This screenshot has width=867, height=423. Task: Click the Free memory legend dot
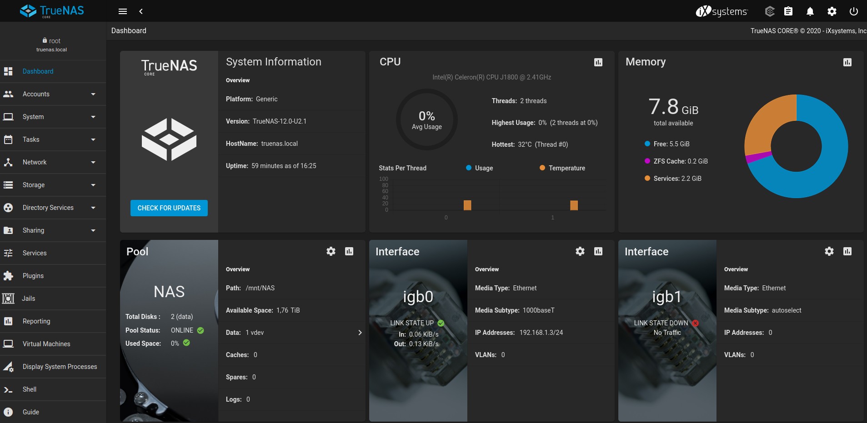(x=647, y=144)
